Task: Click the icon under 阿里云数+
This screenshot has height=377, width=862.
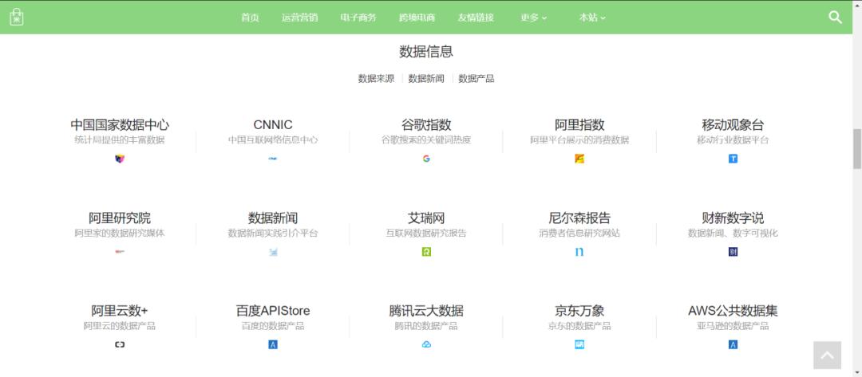Action: tap(120, 344)
